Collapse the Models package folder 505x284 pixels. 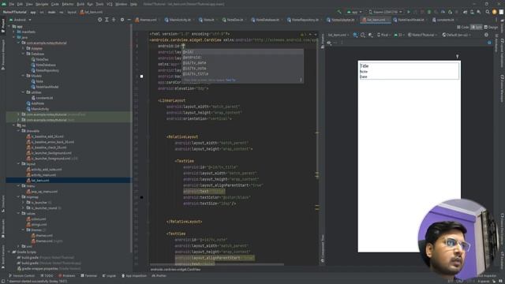24,76
